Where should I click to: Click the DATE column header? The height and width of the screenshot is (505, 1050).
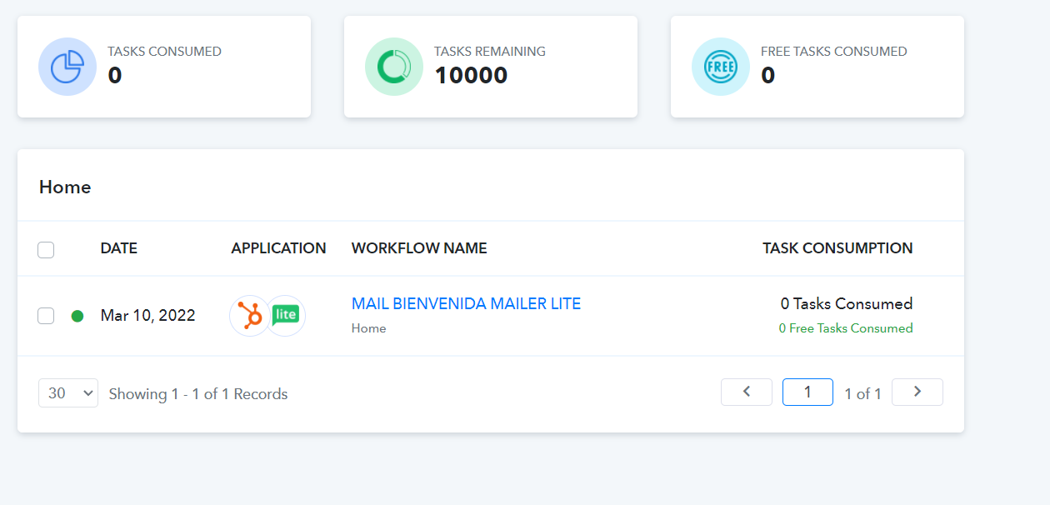click(x=118, y=248)
